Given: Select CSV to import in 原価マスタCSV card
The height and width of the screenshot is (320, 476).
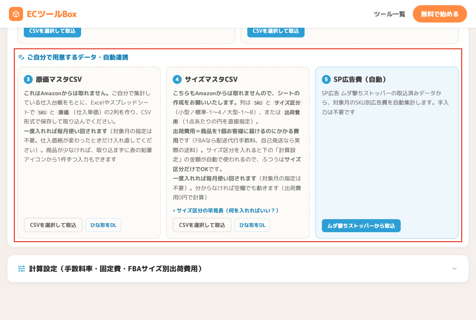Looking at the screenshot, I should click(x=53, y=225).
